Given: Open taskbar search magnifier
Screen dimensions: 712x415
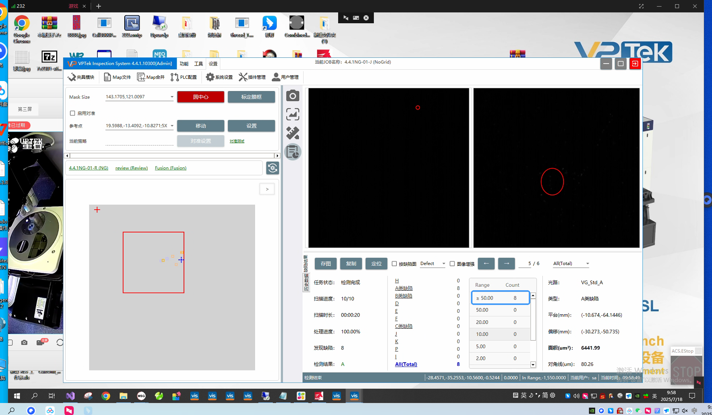Looking at the screenshot, I should tap(35, 396).
